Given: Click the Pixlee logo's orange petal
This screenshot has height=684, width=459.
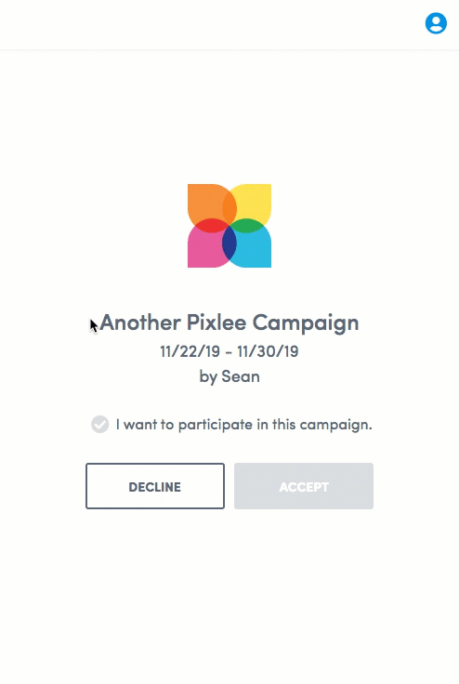Looking at the screenshot, I should click(204, 202).
